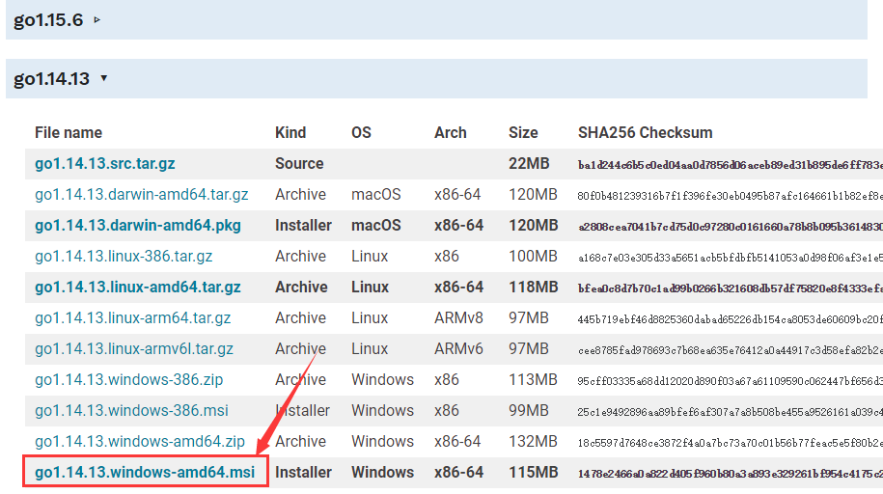The width and height of the screenshot is (883, 494).
Task: Click the Arch column header
Action: coord(450,132)
